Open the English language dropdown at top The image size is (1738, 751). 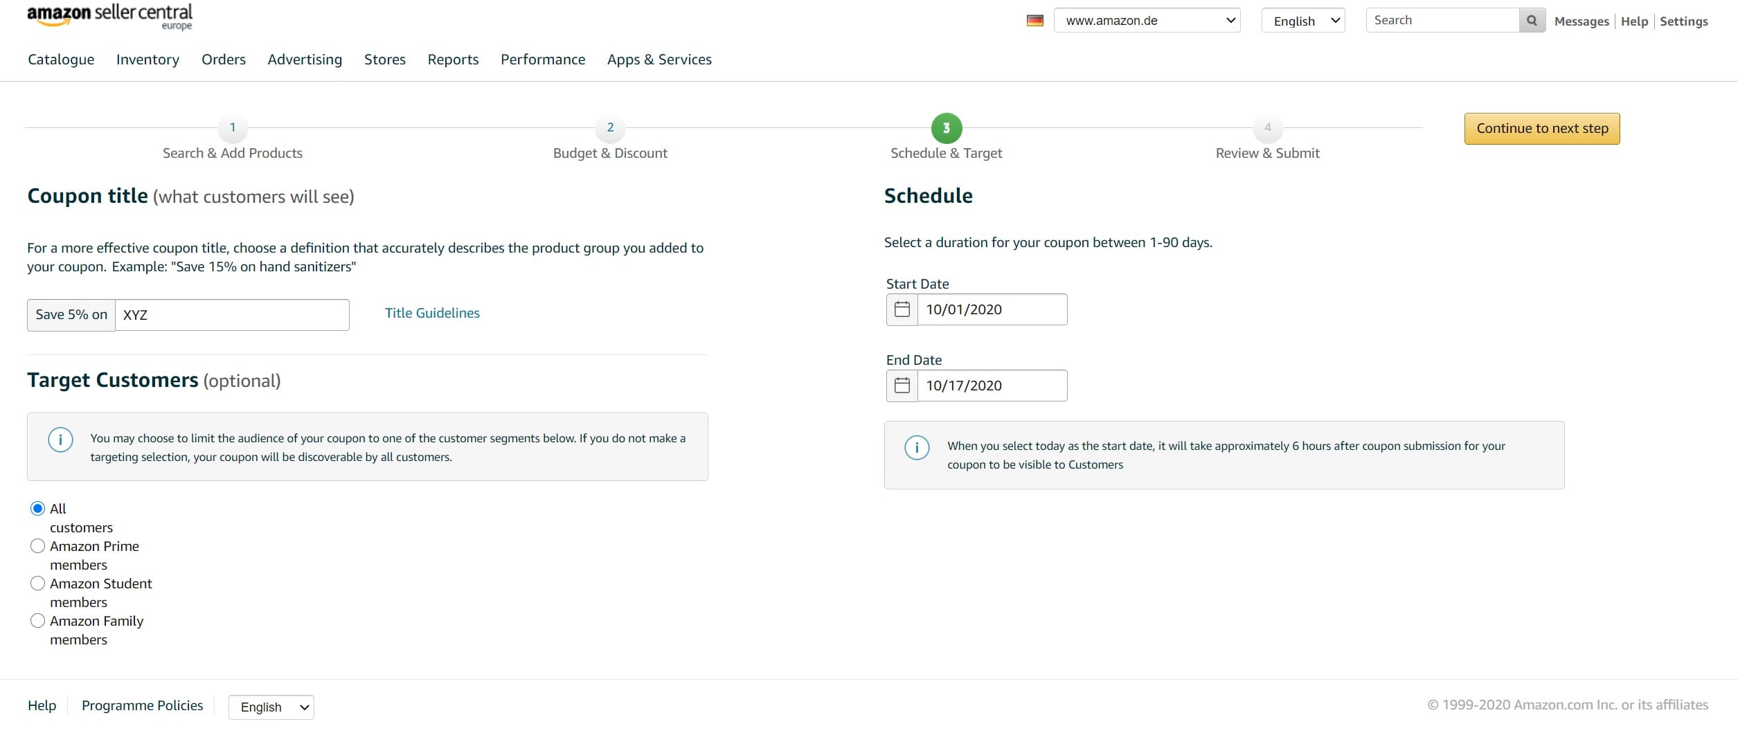pos(1302,20)
